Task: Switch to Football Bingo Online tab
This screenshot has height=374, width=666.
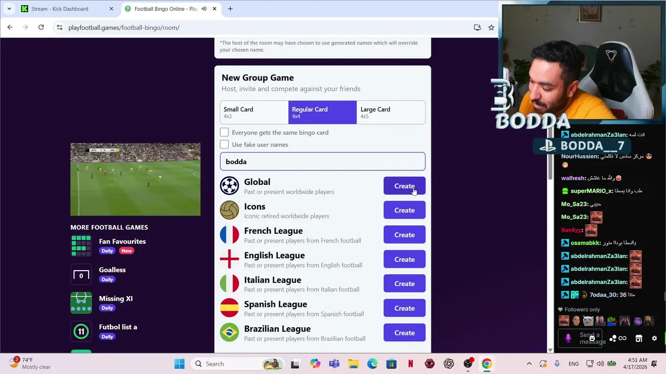Action: click(171, 9)
